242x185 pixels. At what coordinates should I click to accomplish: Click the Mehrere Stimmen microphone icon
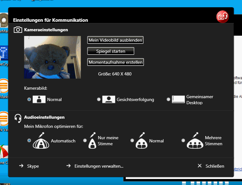click(195, 141)
